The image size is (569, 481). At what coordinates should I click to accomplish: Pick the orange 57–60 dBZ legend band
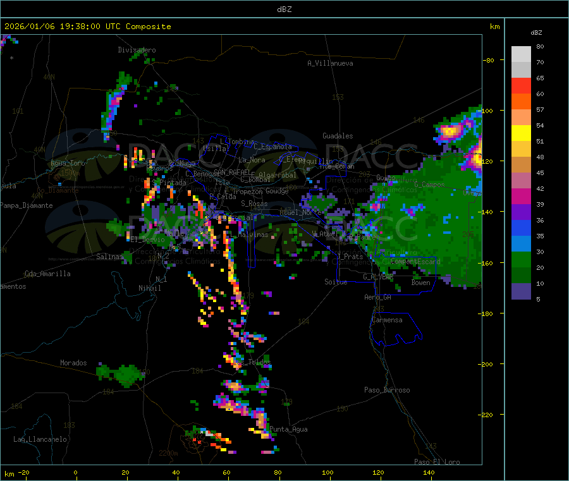pos(521,102)
